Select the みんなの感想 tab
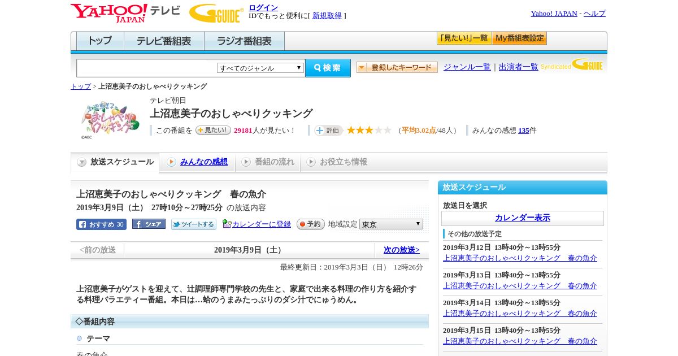Screen dimensions: 678x356 point(198,162)
